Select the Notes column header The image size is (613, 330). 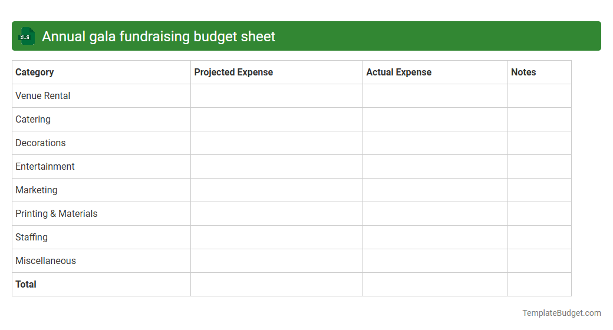(x=539, y=72)
